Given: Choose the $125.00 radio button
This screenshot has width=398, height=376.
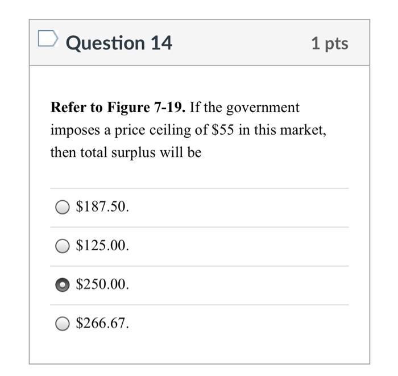Looking at the screenshot, I should click(63, 246).
